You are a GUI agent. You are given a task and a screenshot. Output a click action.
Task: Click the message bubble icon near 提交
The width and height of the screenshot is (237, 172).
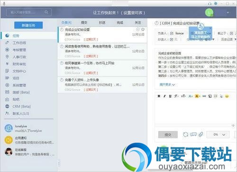click(x=193, y=134)
